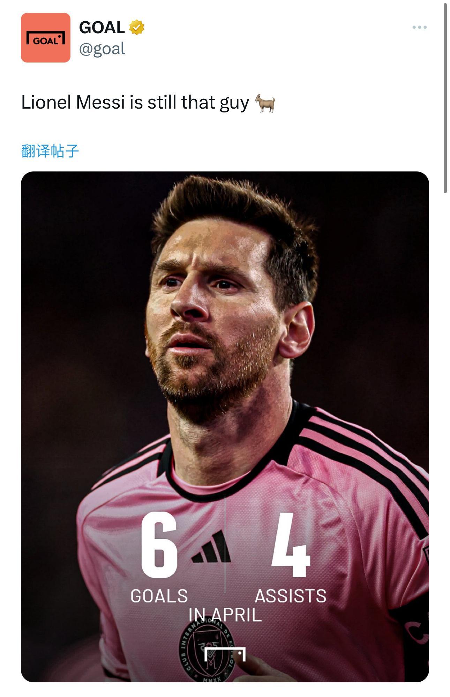Open the @goal handle link

pyautogui.click(x=102, y=49)
